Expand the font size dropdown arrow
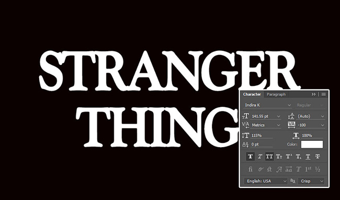The image size is (340, 200). coord(279,117)
